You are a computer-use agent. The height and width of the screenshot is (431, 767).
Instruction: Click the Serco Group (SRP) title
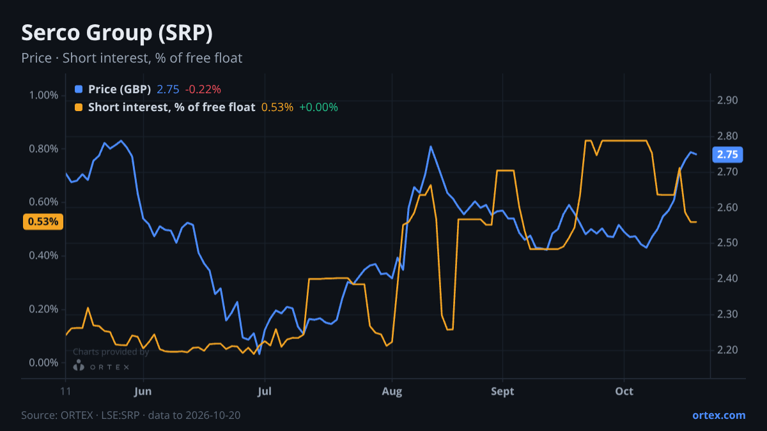tap(117, 33)
